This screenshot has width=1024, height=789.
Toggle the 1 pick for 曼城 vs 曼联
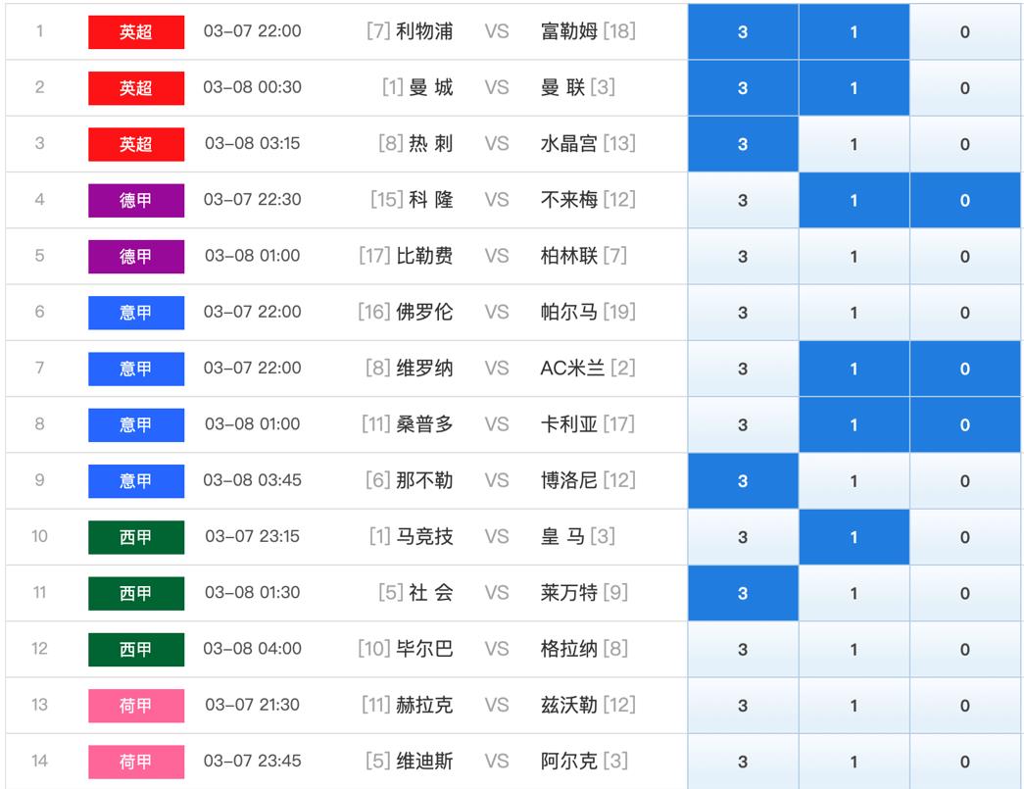853,87
